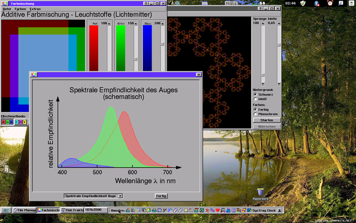The width and height of the screenshot is (356, 223).
Task: Click the blue color intensity bar
Action: [147, 48]
